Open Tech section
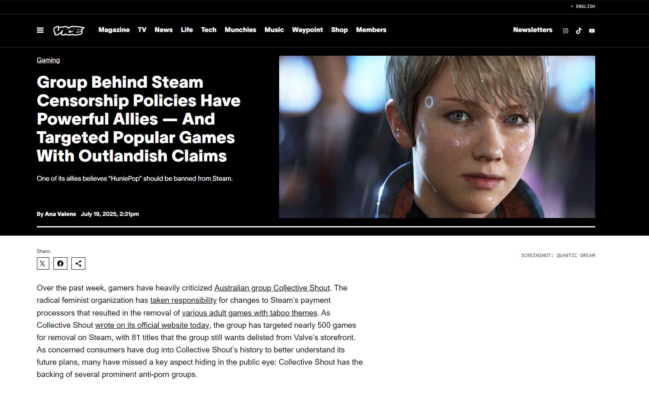 point(209,30)
